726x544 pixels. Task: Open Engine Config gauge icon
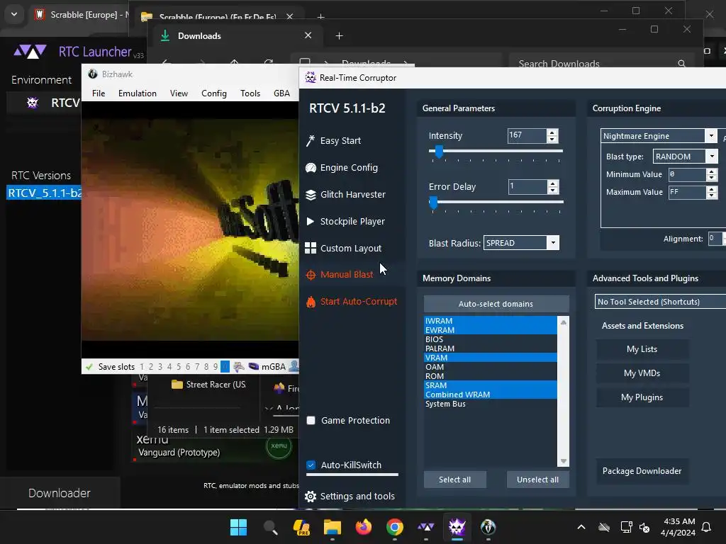click(311, 168)
